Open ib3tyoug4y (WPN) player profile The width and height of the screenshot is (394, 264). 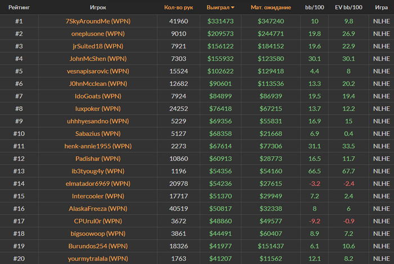click(98, 171)
